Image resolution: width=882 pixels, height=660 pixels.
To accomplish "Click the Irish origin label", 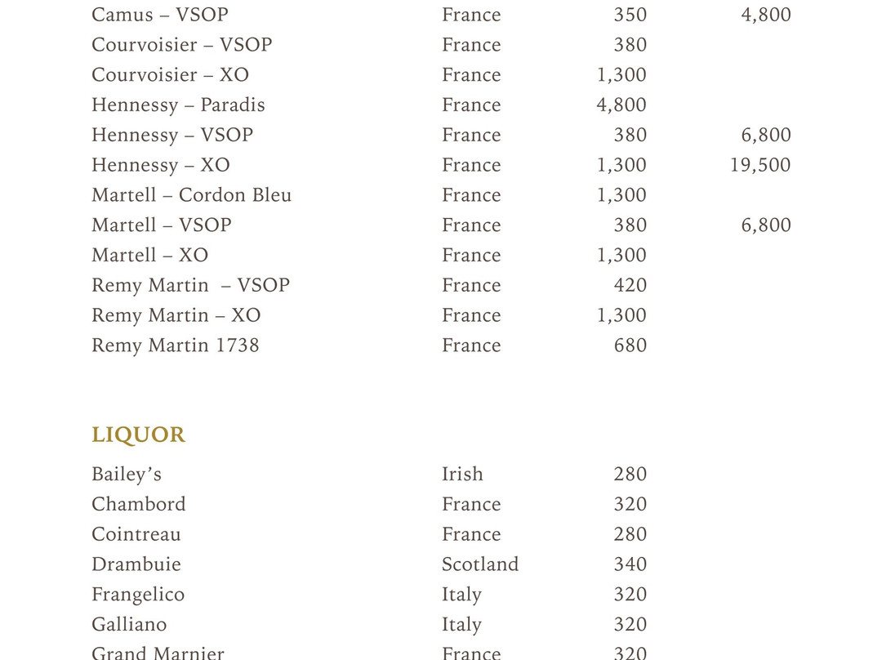I will [x=461, y=475].
